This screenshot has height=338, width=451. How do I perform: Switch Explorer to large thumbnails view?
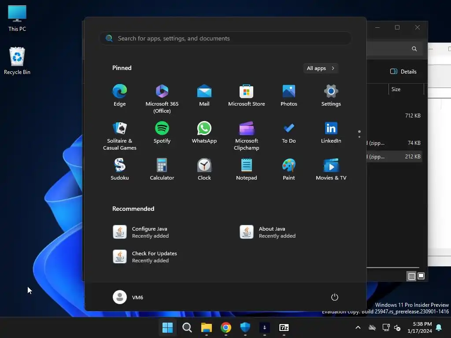pyautogui.click(x=421, y=276)
